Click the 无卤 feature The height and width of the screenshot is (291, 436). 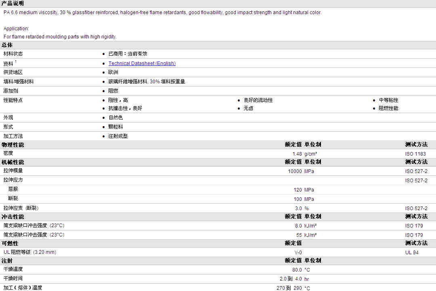(248, 108)
